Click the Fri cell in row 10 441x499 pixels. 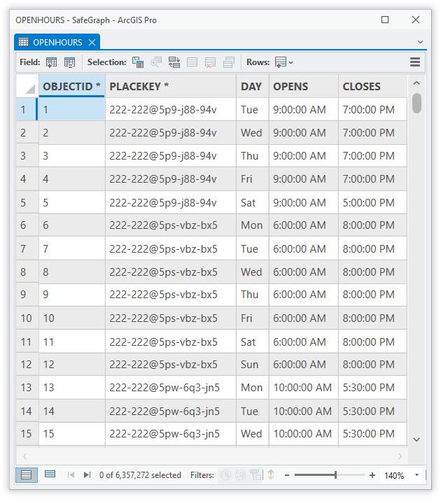253,318
